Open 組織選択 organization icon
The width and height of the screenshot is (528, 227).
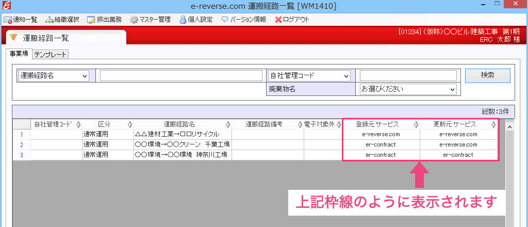point(49,20)
